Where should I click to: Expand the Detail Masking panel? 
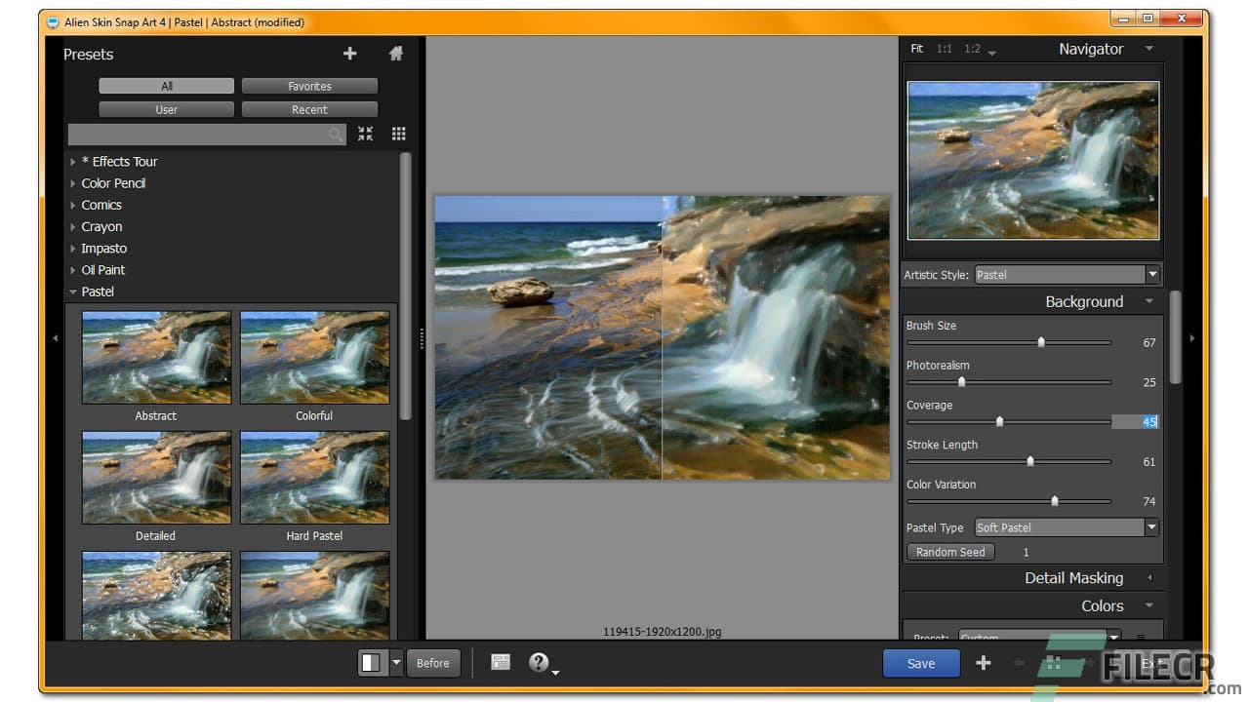click(x=1073, y=578)
